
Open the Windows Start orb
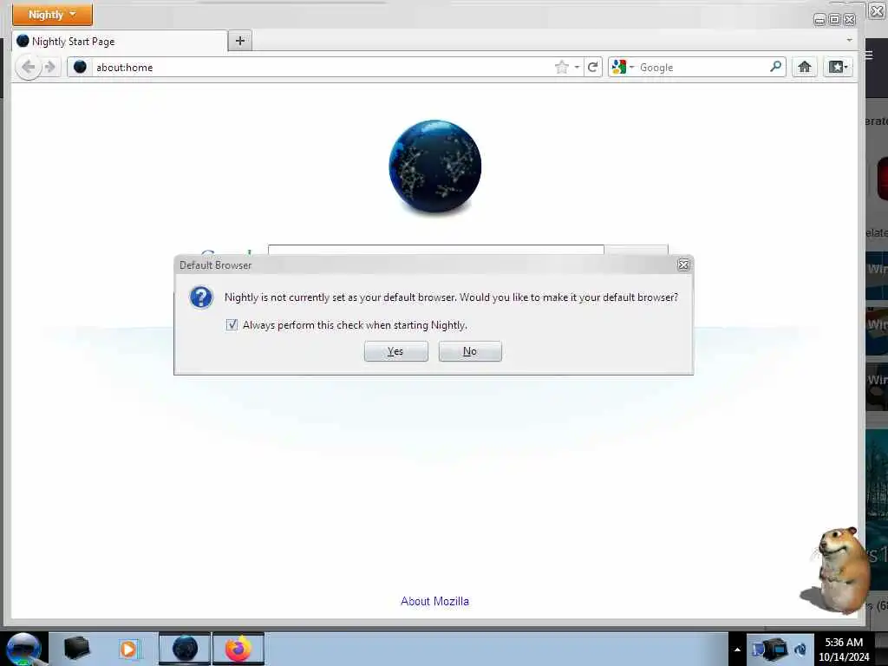[x=23, y=649]
